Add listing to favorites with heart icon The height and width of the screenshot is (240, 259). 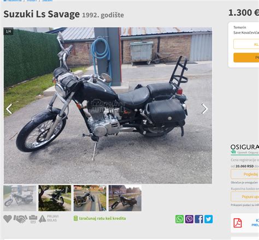coord(8,219)
